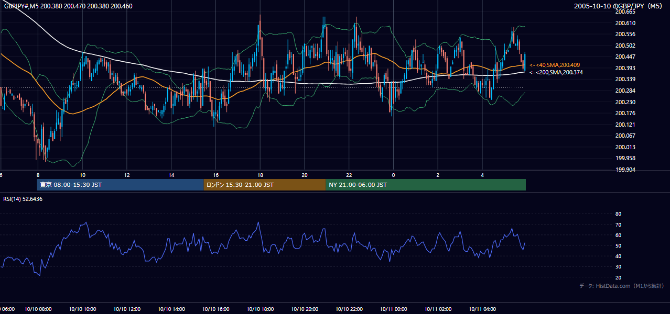Click price axis value 200.665
670x314 pixels.
pyautogui.click(x=625, y=12)
